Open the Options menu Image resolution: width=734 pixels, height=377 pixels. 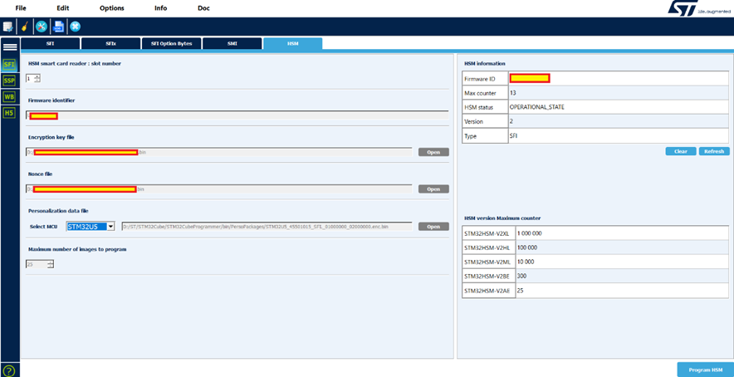(x=112, y=8)
